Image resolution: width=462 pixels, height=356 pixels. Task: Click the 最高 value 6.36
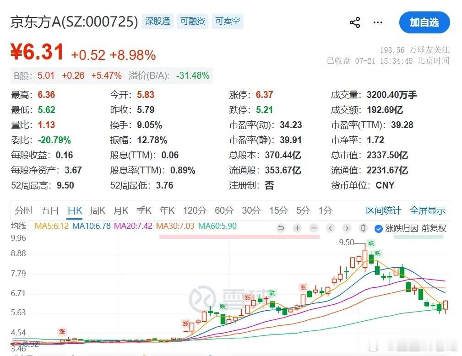(46, 95)
